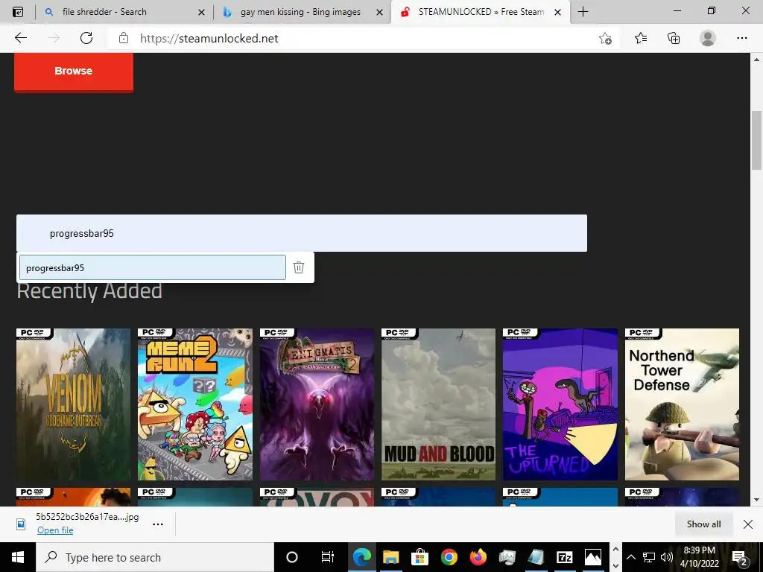This screenshot has width=763, height=572.
Task: Open Photos app from taskbar
Action: (593, 557)
